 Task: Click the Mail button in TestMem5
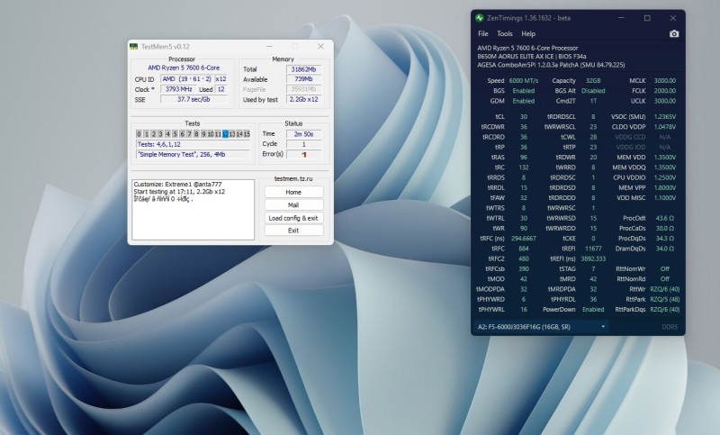[293, 204]
